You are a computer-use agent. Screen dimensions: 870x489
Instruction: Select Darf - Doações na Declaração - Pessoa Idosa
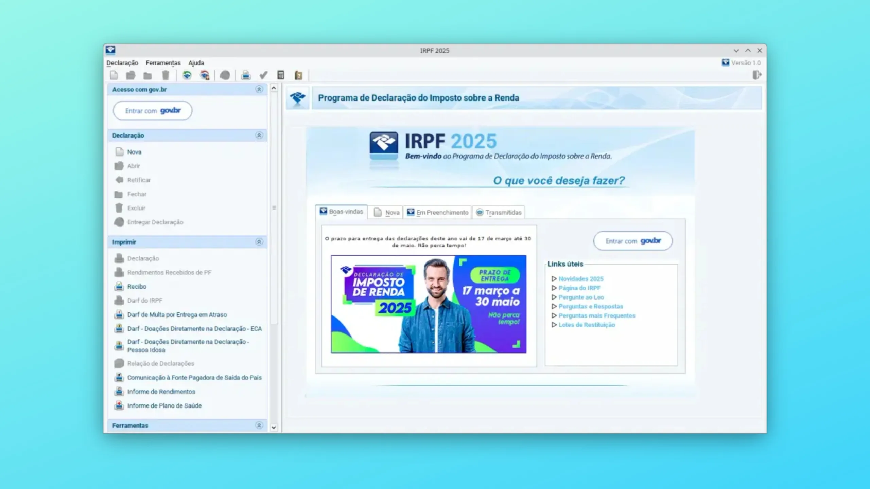coord(188,346)
